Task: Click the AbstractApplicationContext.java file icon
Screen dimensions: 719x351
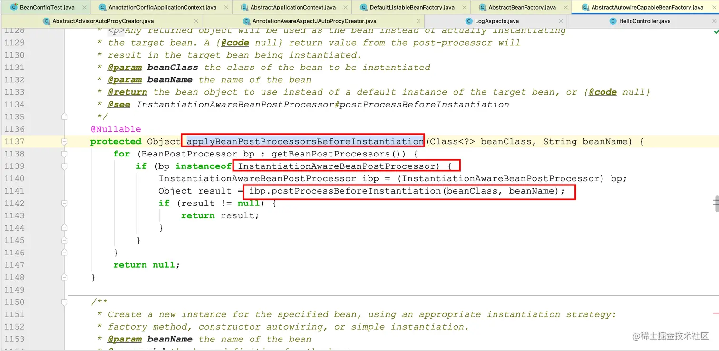Action: tap(244, 7)
